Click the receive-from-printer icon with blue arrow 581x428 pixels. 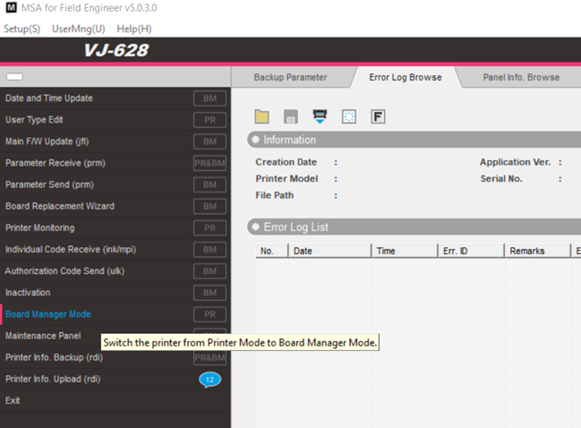(x=320, y=116)
